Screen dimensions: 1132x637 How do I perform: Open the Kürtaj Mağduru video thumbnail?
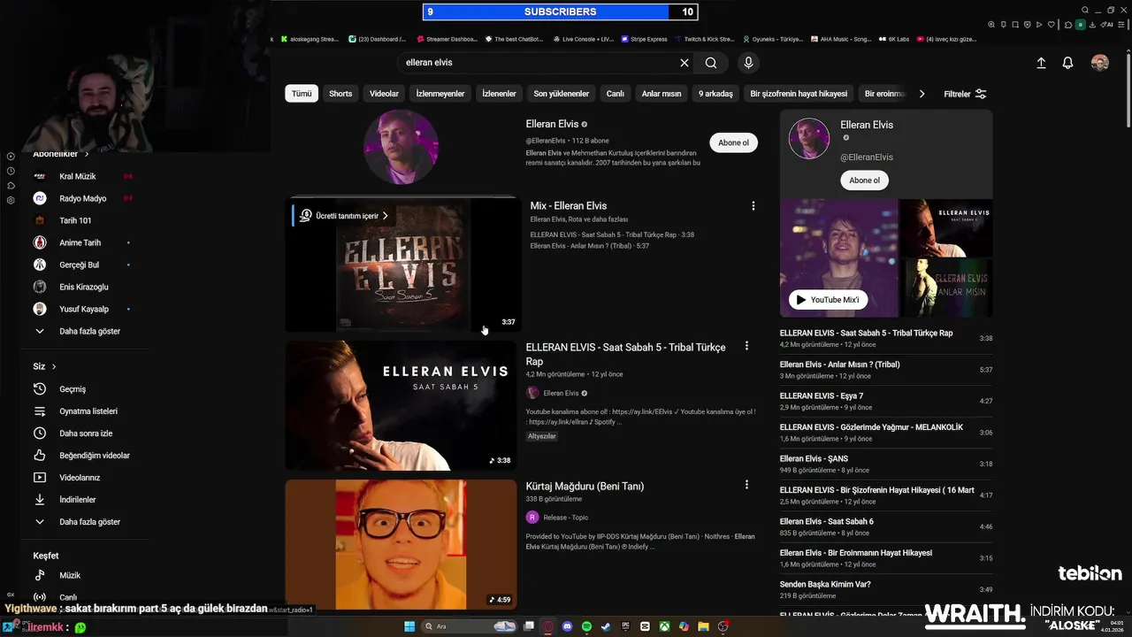point(401,544)
